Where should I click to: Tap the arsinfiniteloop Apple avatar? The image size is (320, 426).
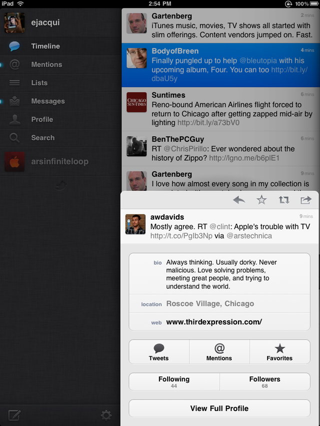pyautogui.click(x=14, y=162)
